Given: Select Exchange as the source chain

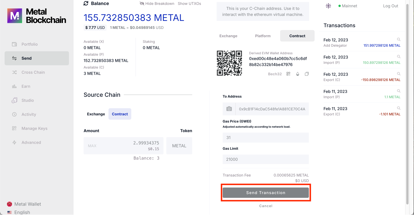Looking at the screenshot, I should pyautogui.click(x=96, y=114).
